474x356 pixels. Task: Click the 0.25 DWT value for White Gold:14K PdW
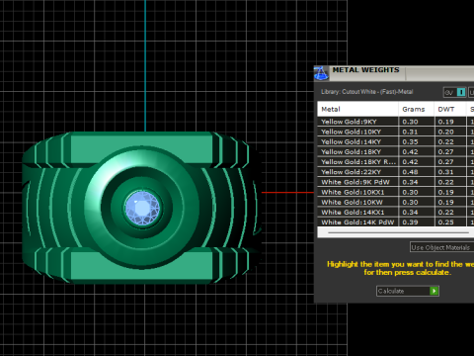tap(445, 222)
